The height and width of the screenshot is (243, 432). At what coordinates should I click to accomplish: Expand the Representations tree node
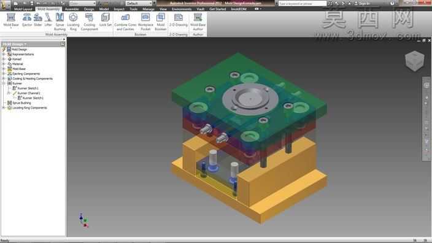(4, 54)
